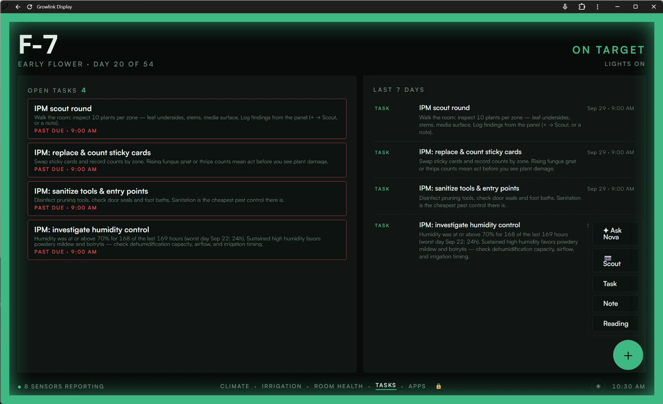Choose Reading from the add menu
Image resolution: width=663 pixels, height=404 pixels.
(x=616, y=323)
